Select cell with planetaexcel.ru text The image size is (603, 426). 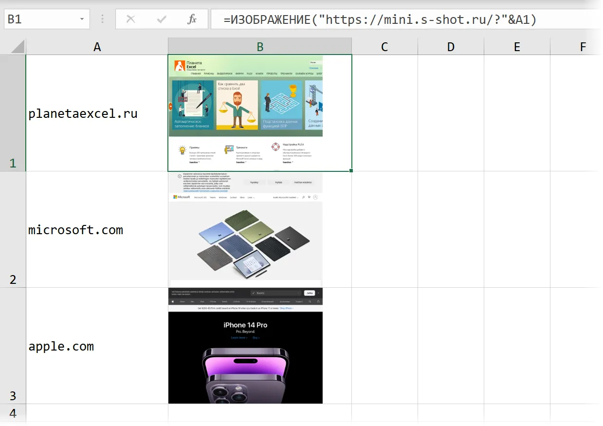click(x=97, y=113)
